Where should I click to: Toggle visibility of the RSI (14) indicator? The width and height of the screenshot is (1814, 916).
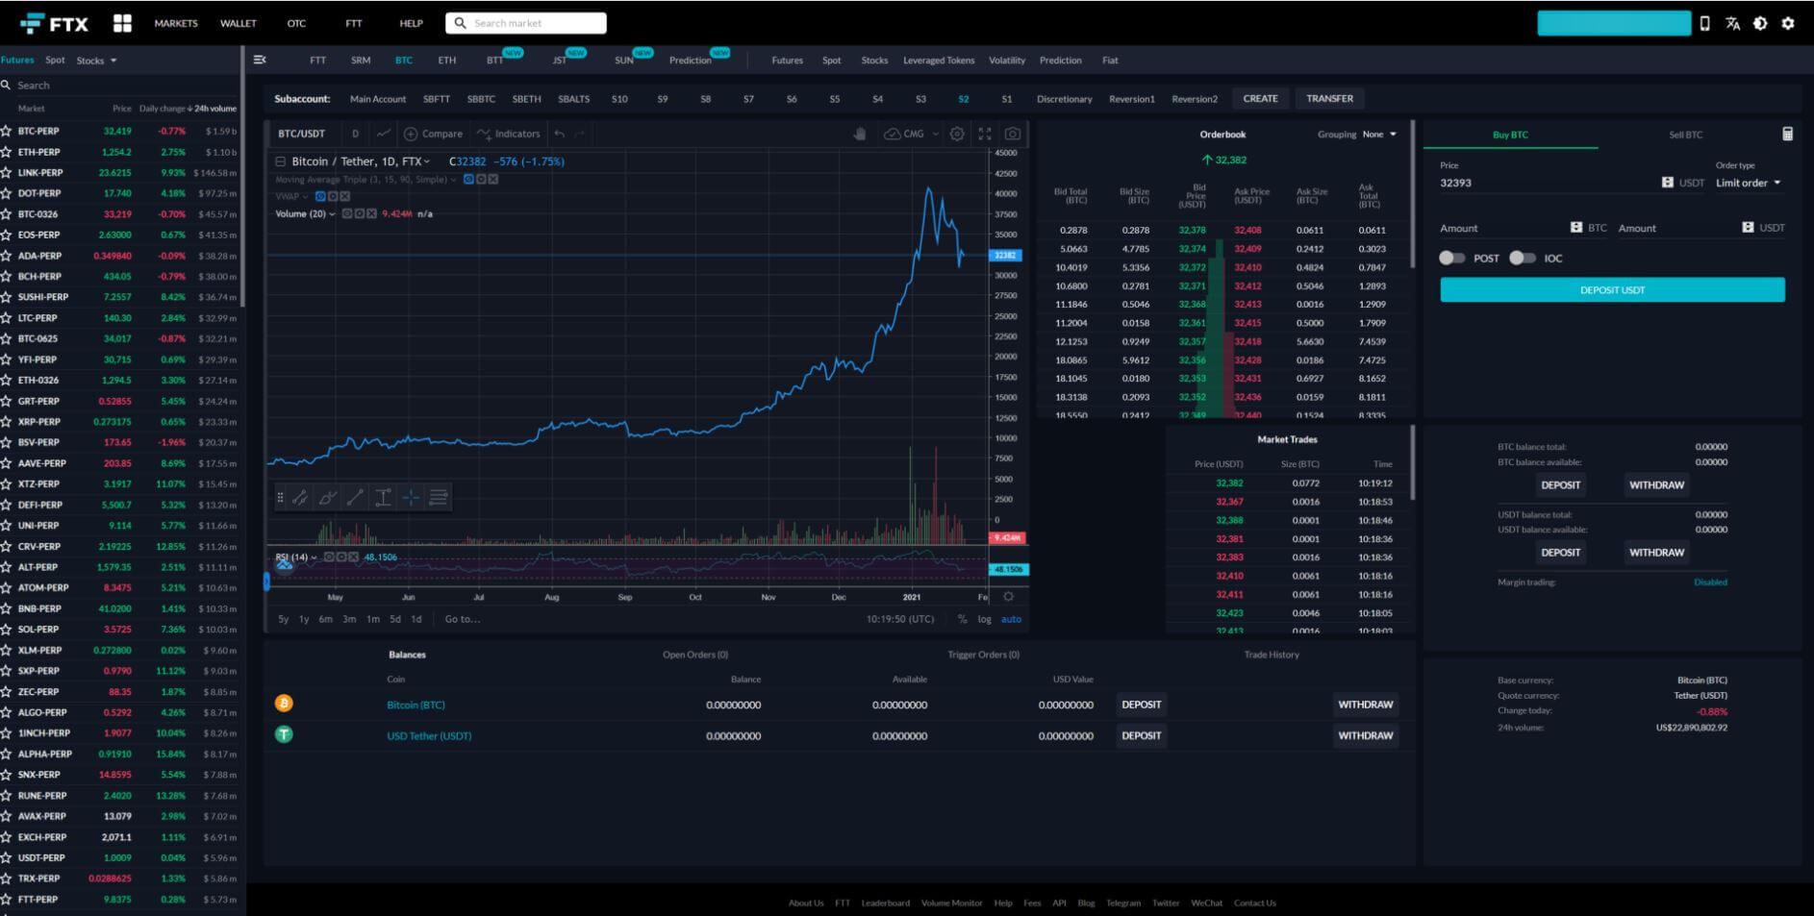point(328,557)
